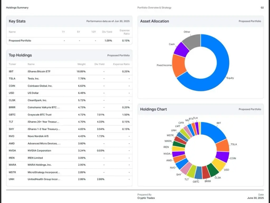Select the TLT ticker cell
Image resolution: width=270 pixels, height=203 pixels.
coord(11,122)
